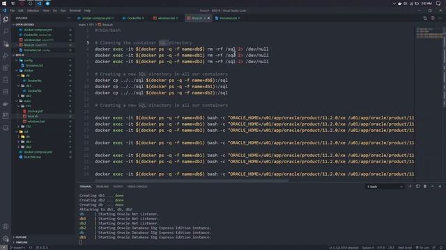Change the UTF-8 encoding in status bar

click(x=380, y=247)
